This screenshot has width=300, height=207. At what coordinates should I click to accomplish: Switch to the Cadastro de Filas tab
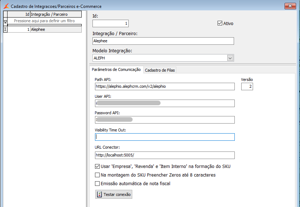[x=160, y=70]
